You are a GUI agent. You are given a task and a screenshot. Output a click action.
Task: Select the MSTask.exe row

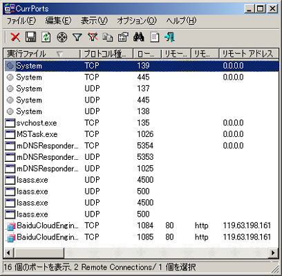pos(141,134)
